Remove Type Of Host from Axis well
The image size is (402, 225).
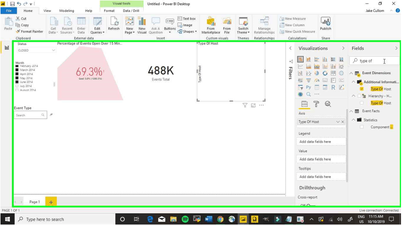tap(343, 122)
